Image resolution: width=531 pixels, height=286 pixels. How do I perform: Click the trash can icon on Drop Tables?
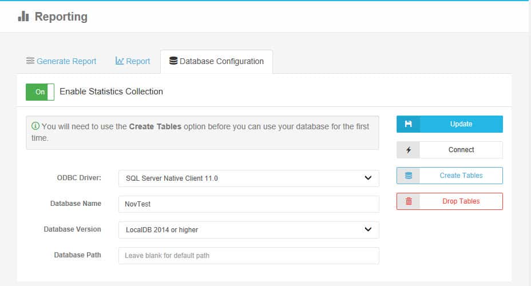[x=408, y=201]
